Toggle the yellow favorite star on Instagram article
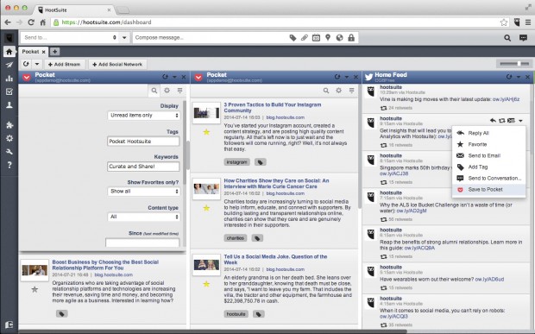535x334 pixels. click(206, 132)
